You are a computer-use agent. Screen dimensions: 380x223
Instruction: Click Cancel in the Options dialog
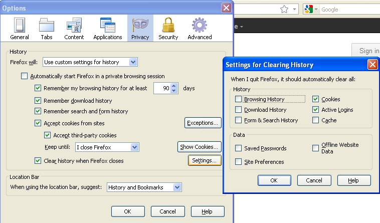[168, 211]
